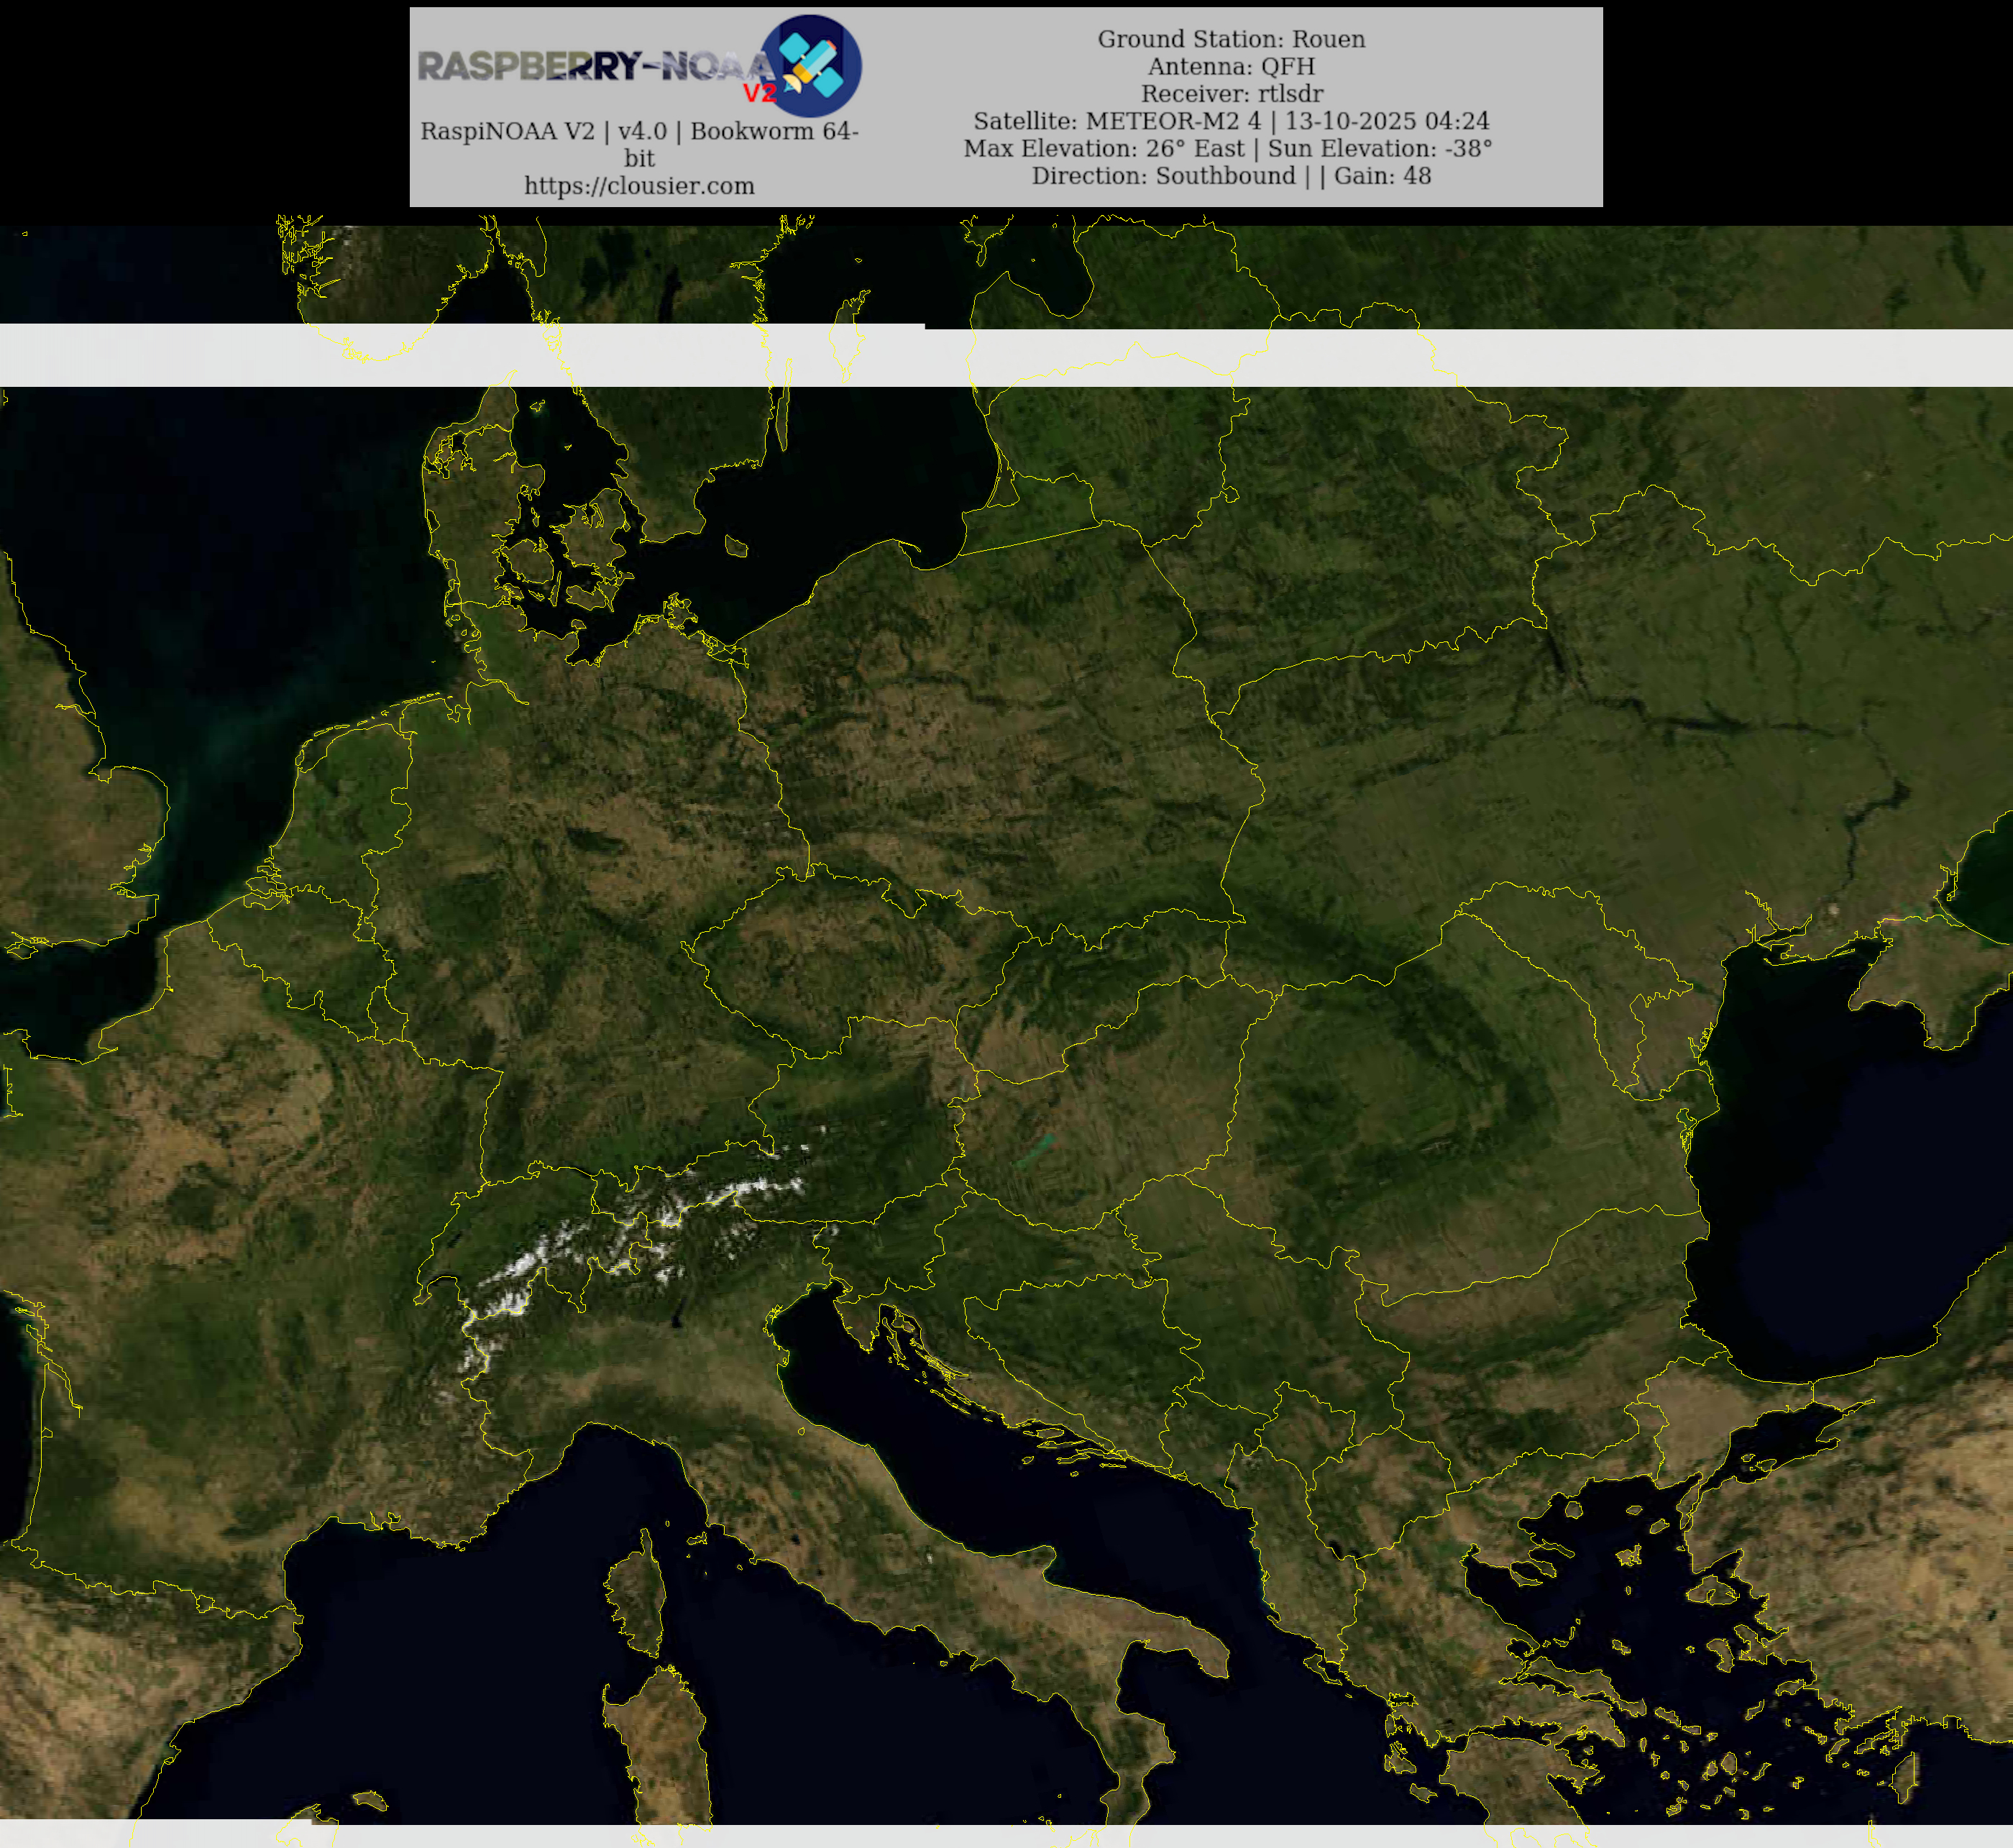Click the Ground Station: Rouen text
Viewport: 2013px width, 1848px height.
[x=1231, y=39]
